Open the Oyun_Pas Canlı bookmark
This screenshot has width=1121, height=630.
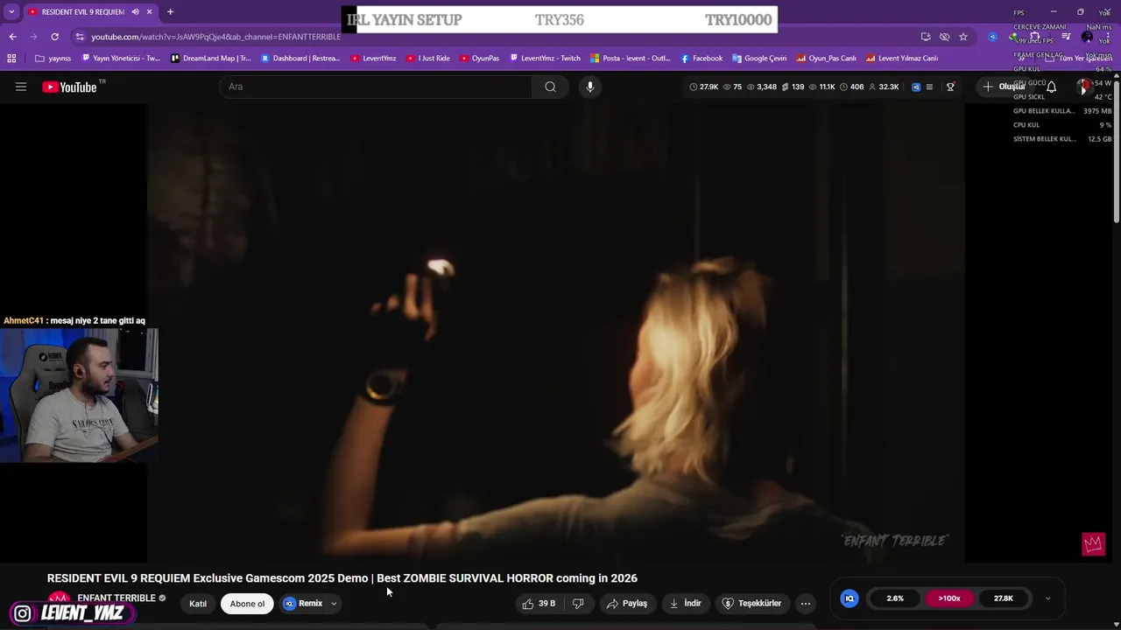coord(826,59)
